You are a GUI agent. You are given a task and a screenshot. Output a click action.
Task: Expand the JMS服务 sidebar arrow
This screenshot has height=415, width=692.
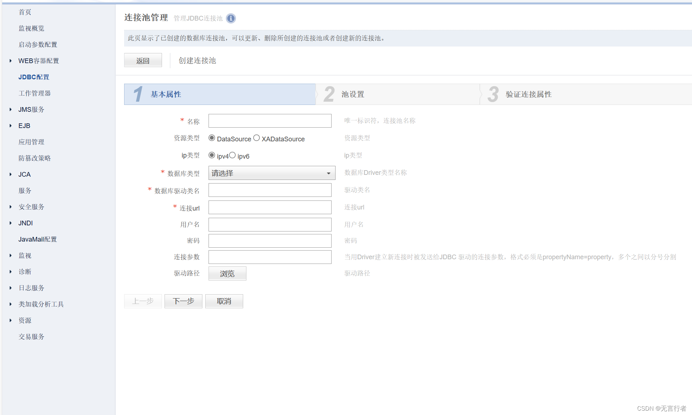pyautogui.click(x=10, y=110)
